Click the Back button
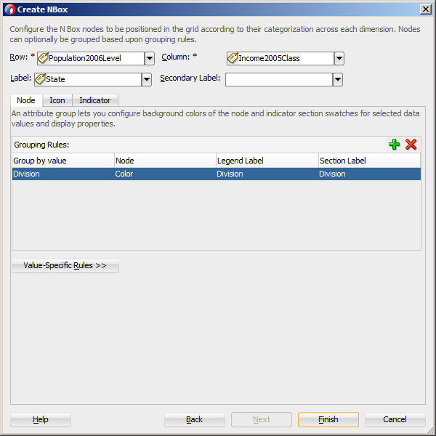 [194, 419]
